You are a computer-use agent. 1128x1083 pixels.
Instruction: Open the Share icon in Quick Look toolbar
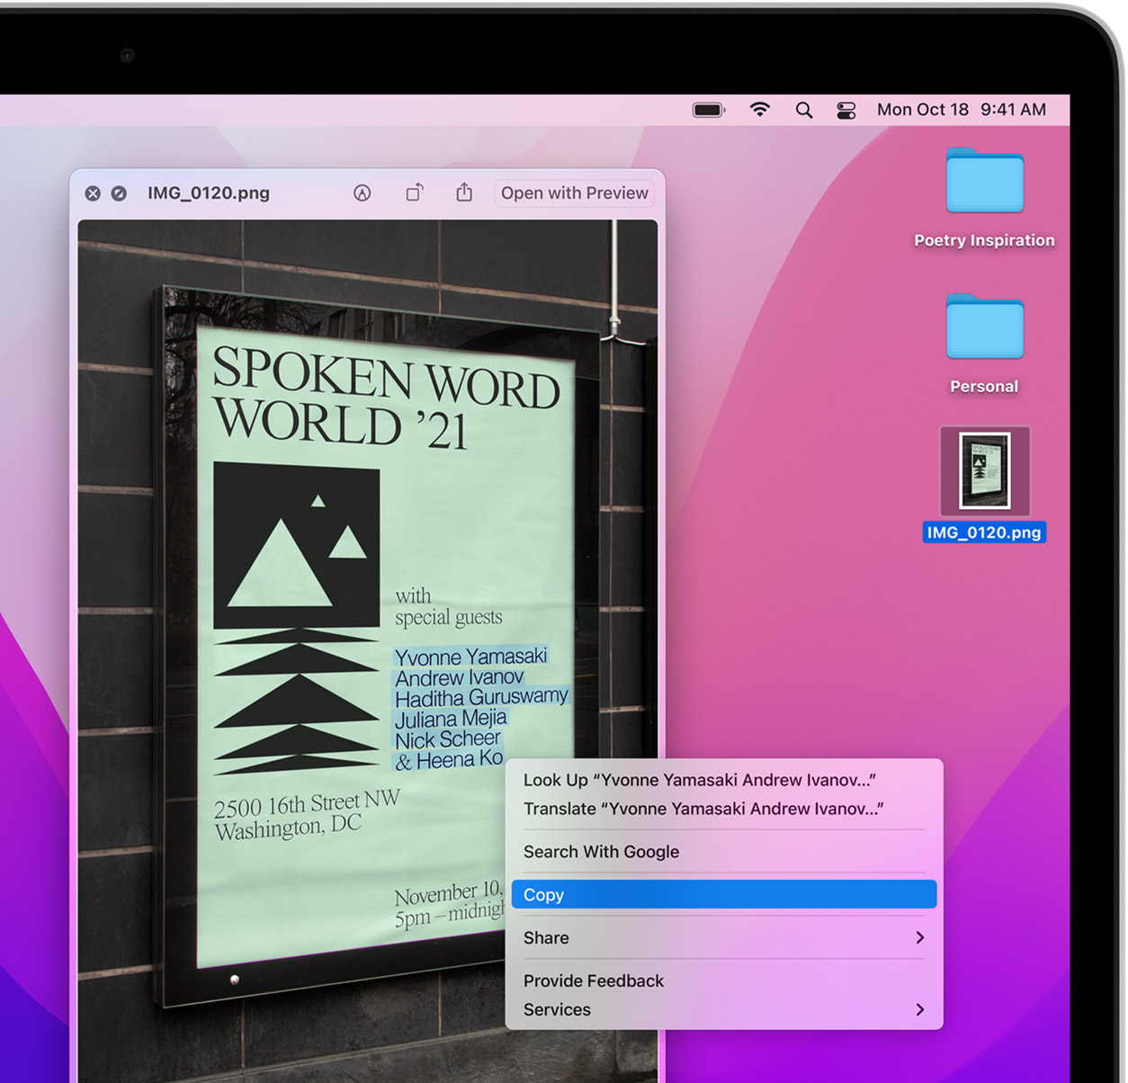[x=464, y=192]
